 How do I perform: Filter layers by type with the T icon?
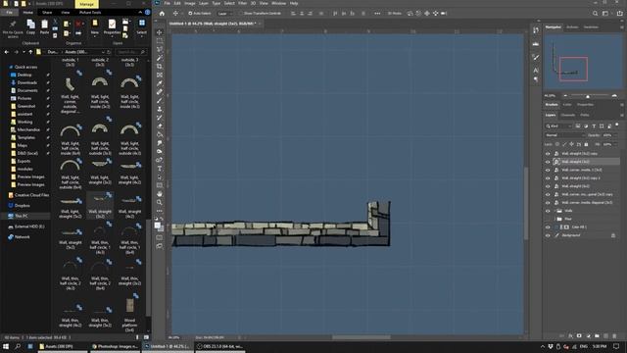click(594, 126)
